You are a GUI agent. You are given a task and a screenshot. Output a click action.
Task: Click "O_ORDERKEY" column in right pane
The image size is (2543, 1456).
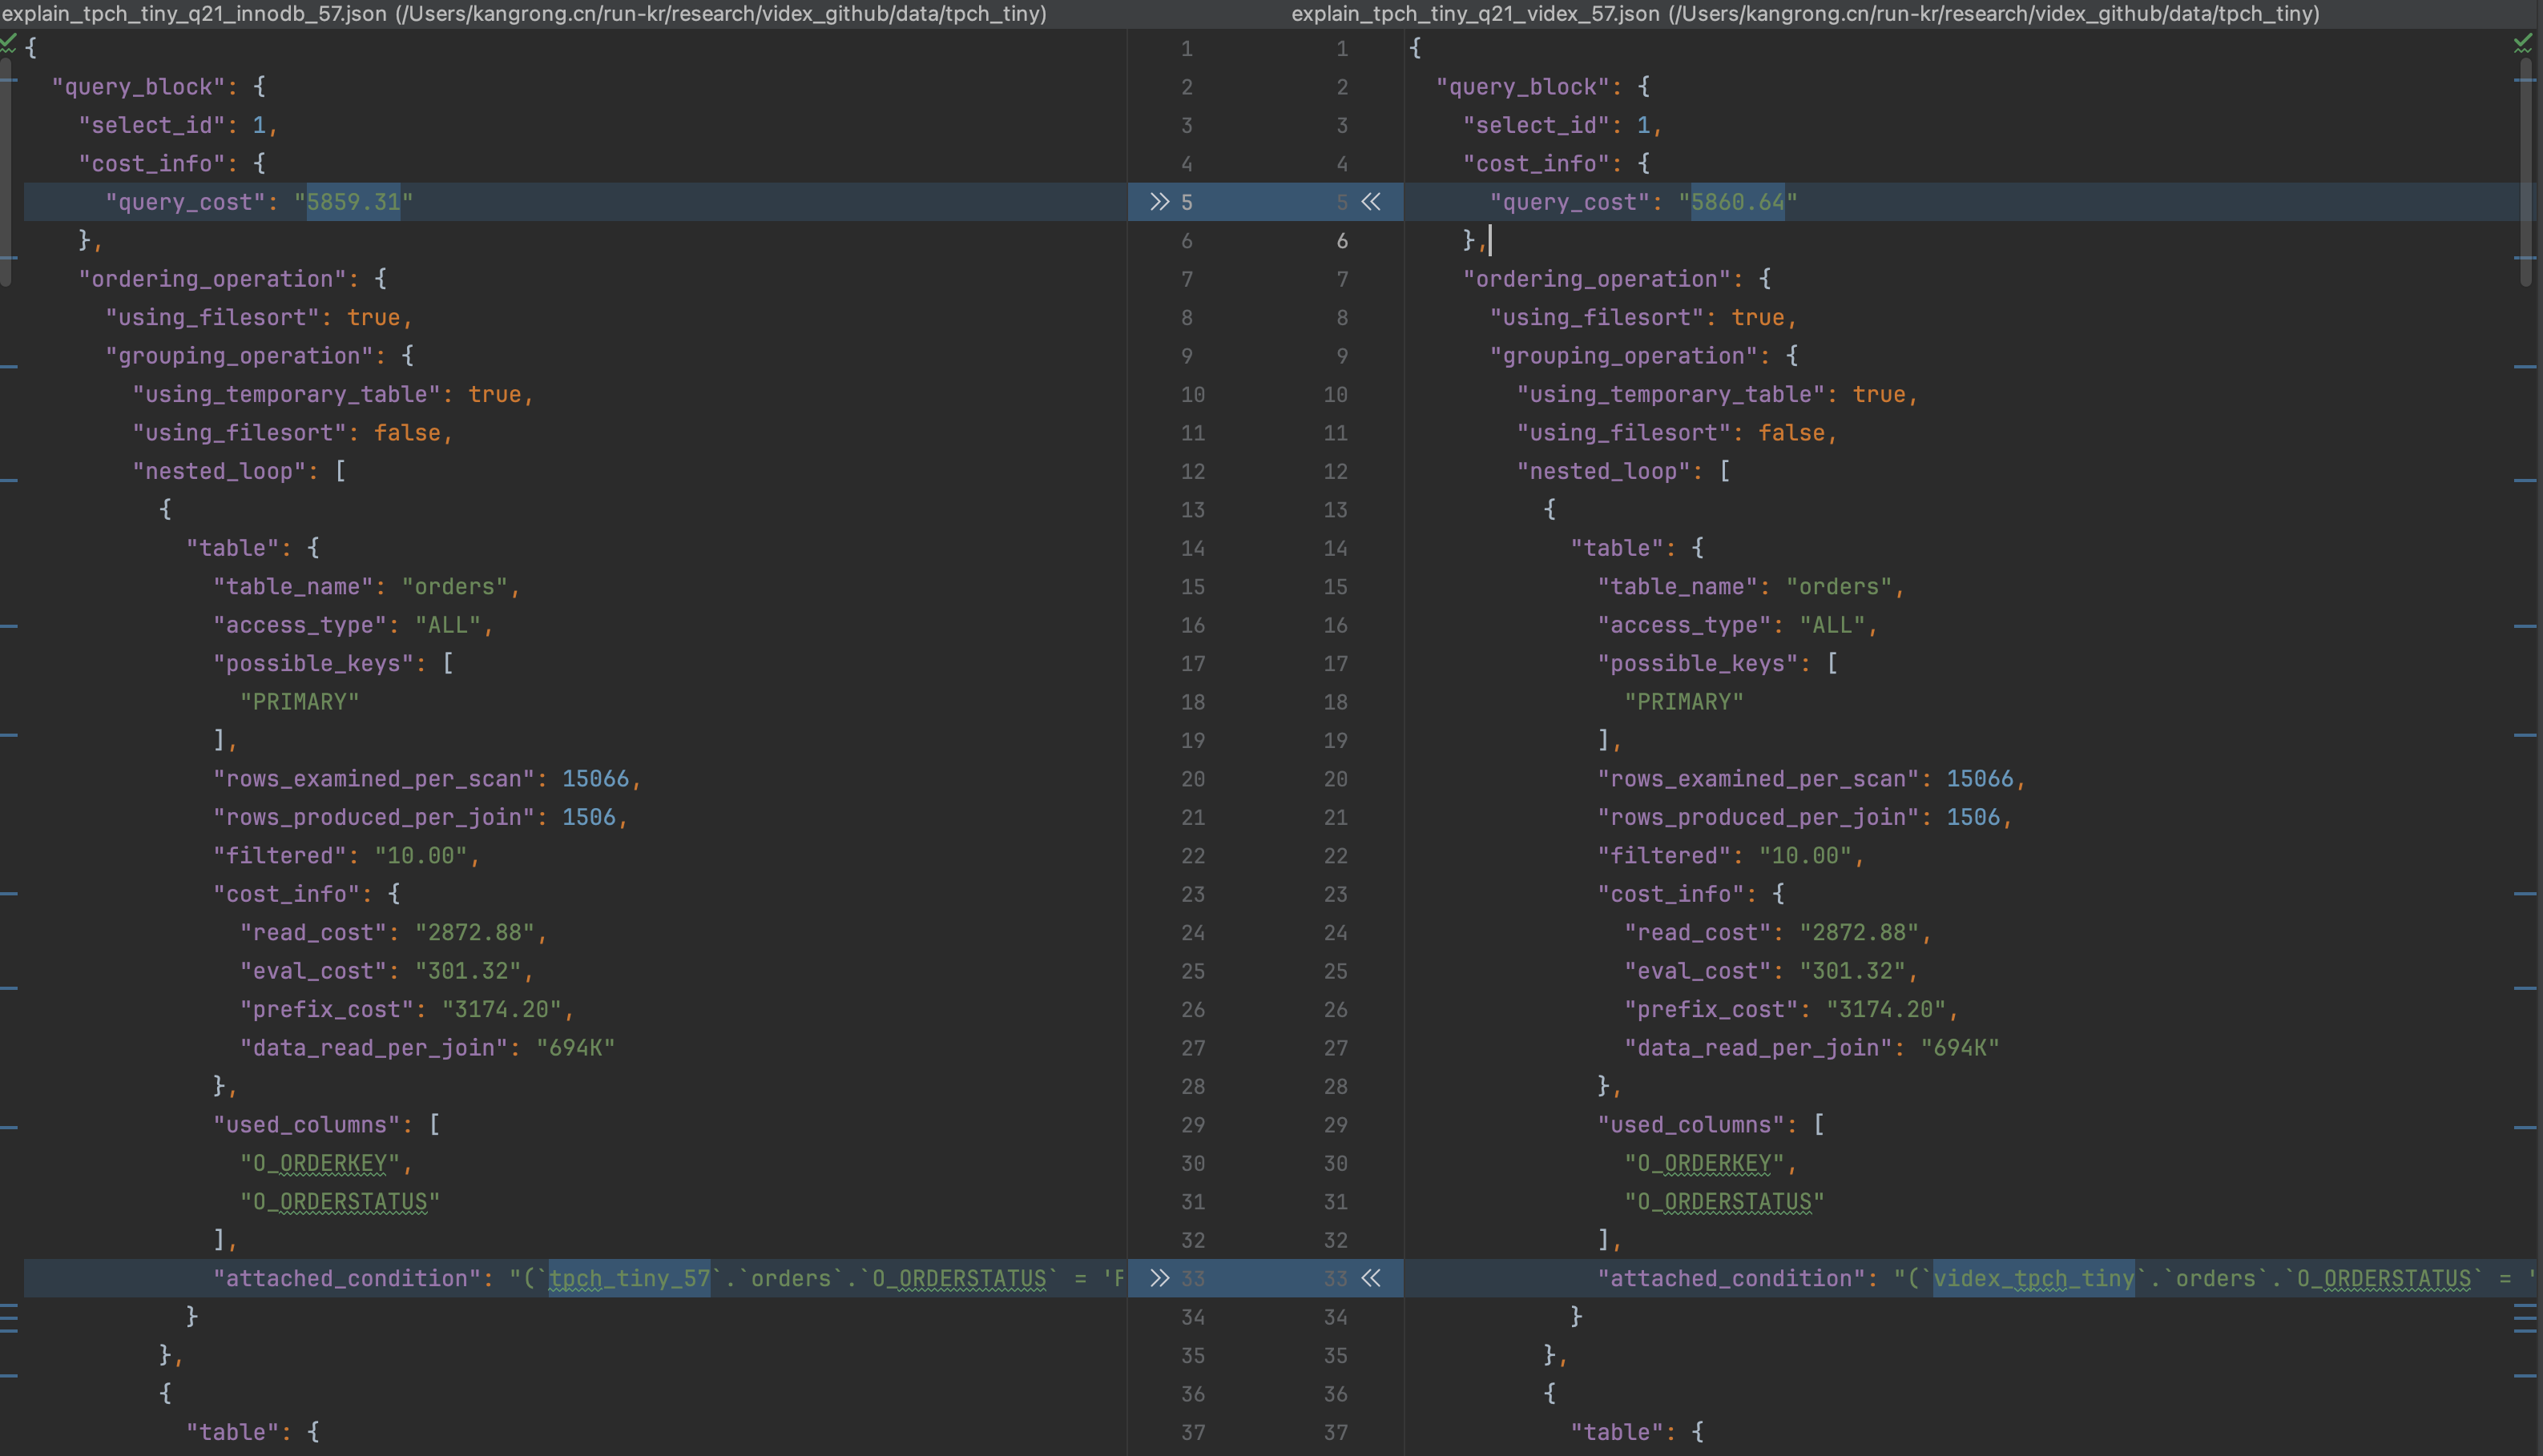[1703, 1163]
